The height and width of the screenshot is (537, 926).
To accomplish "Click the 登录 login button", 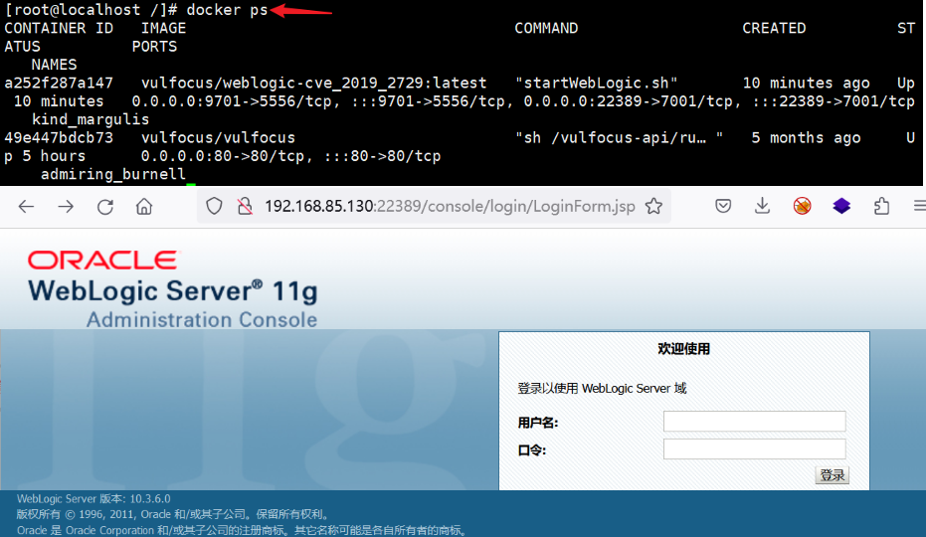I will pyautogui.click(x=832, y=475).
